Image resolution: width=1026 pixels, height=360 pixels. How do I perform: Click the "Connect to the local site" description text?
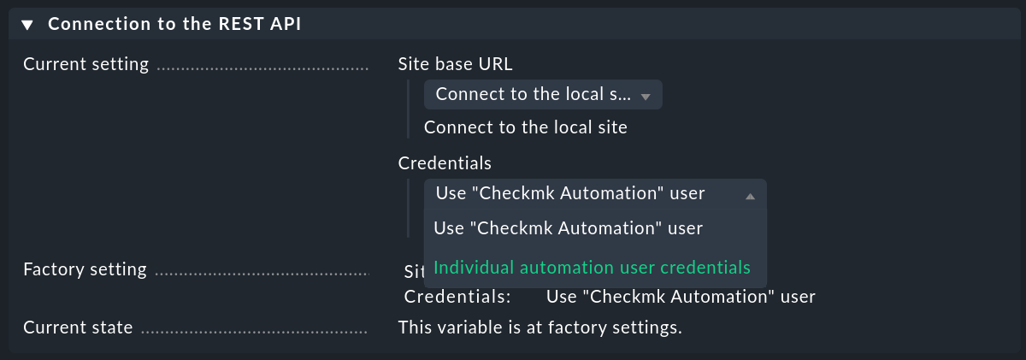525,128
